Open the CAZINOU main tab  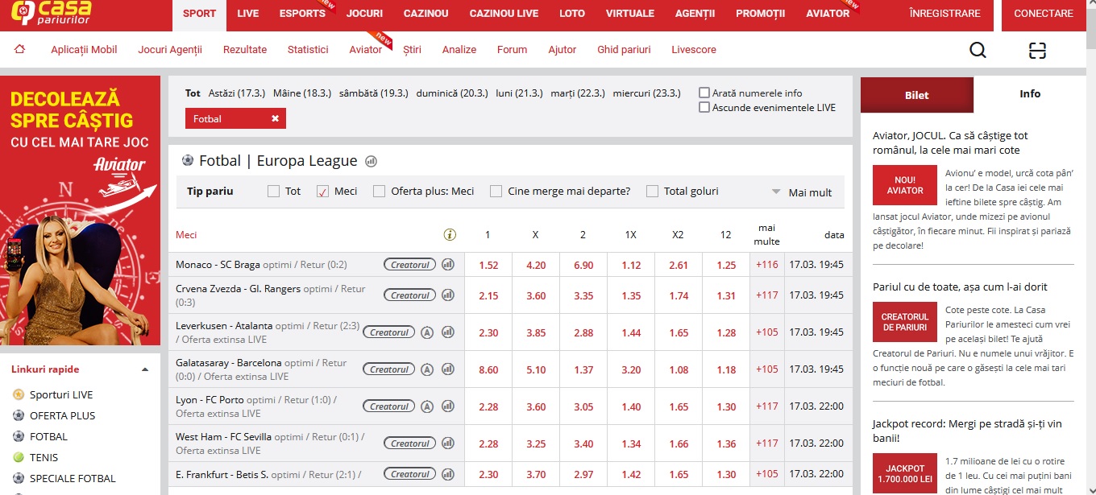pos(426,14)
